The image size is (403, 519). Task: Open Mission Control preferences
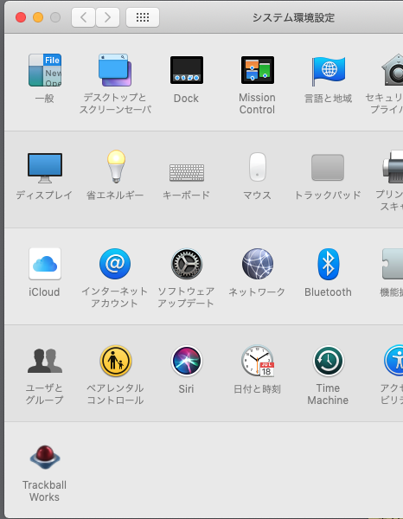pos(258,70)
